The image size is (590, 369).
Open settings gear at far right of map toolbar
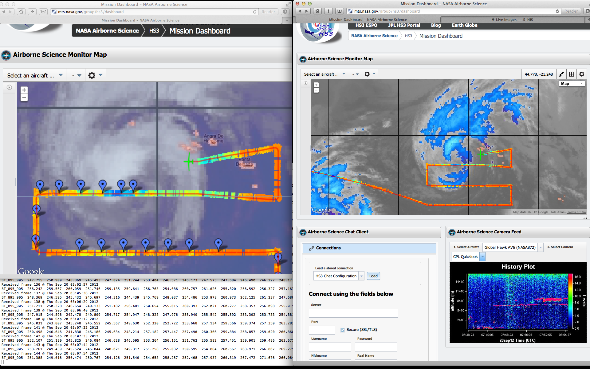582,74
